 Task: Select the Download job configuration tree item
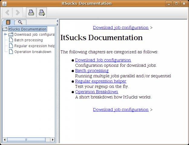34,34
